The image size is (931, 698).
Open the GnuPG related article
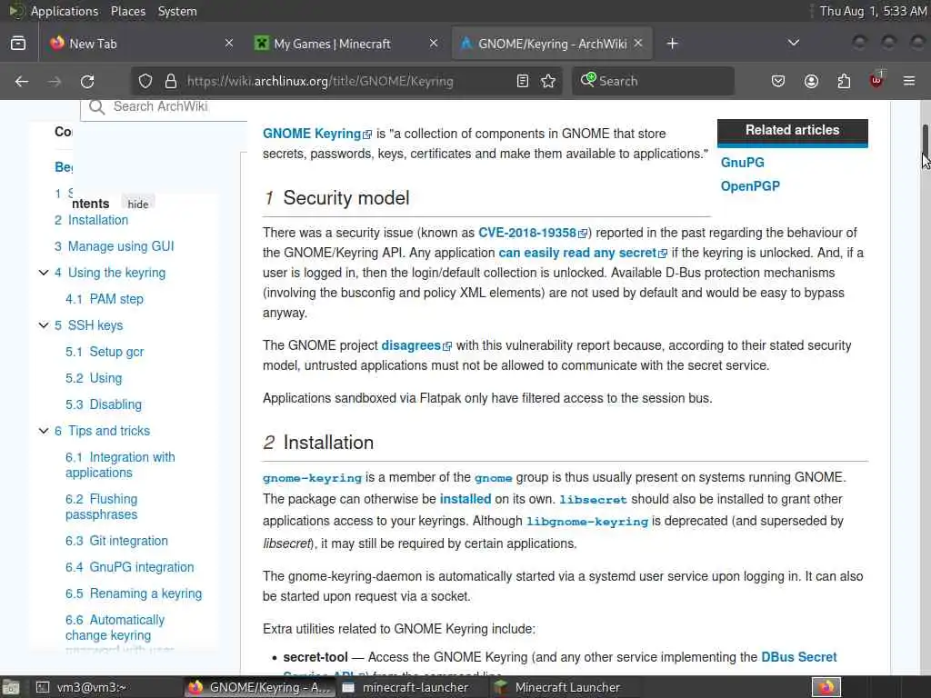click(742, 163)
